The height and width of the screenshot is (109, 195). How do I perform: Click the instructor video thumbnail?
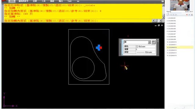[x=180, y=5]
